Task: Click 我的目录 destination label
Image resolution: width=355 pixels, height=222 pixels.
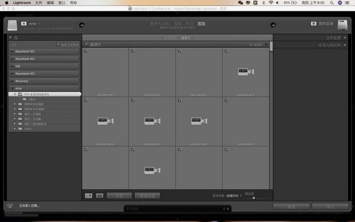Action: (x=326, y=24)
